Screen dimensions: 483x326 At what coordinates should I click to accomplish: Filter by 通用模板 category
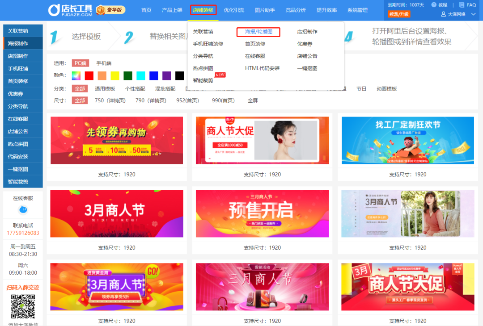[x=105, y=88]
